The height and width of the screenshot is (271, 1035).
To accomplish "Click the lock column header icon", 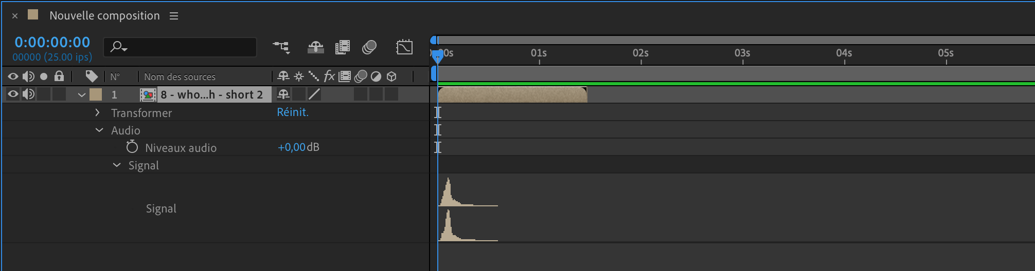I will pos(59,76).
